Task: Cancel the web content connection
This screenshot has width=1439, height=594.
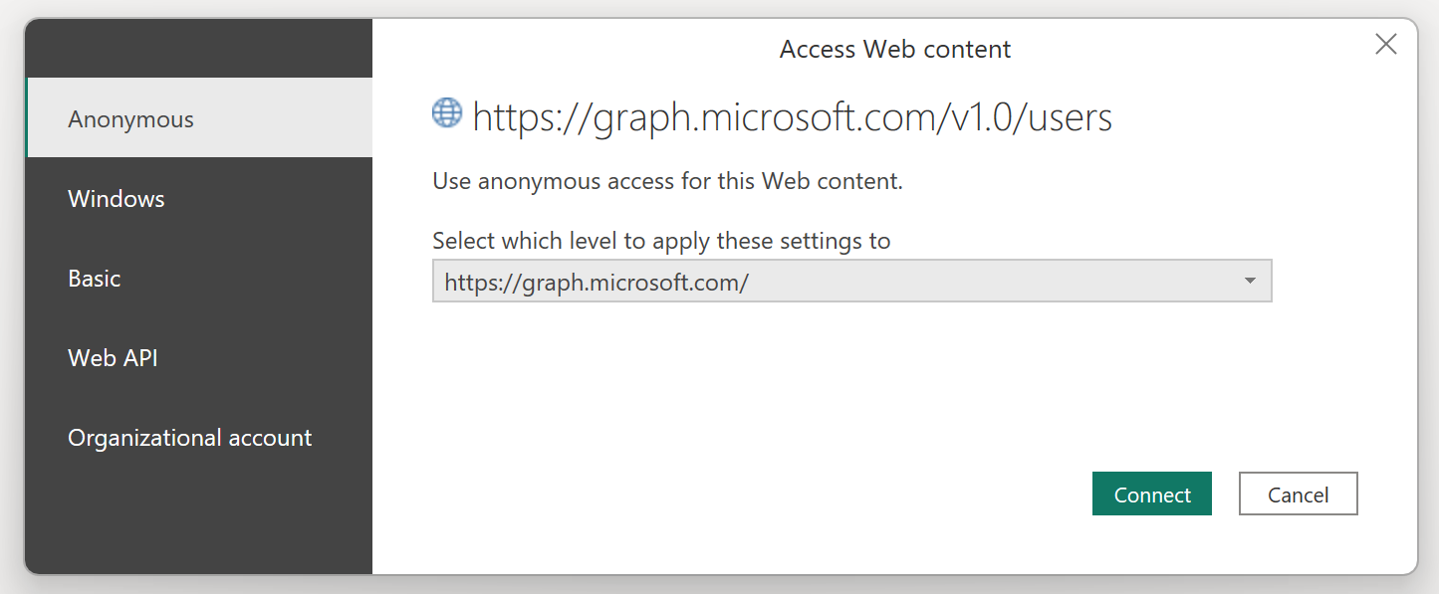Action: 1298,495
